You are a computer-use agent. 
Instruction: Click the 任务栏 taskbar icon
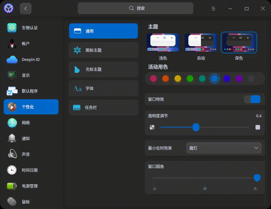[77, 107]
